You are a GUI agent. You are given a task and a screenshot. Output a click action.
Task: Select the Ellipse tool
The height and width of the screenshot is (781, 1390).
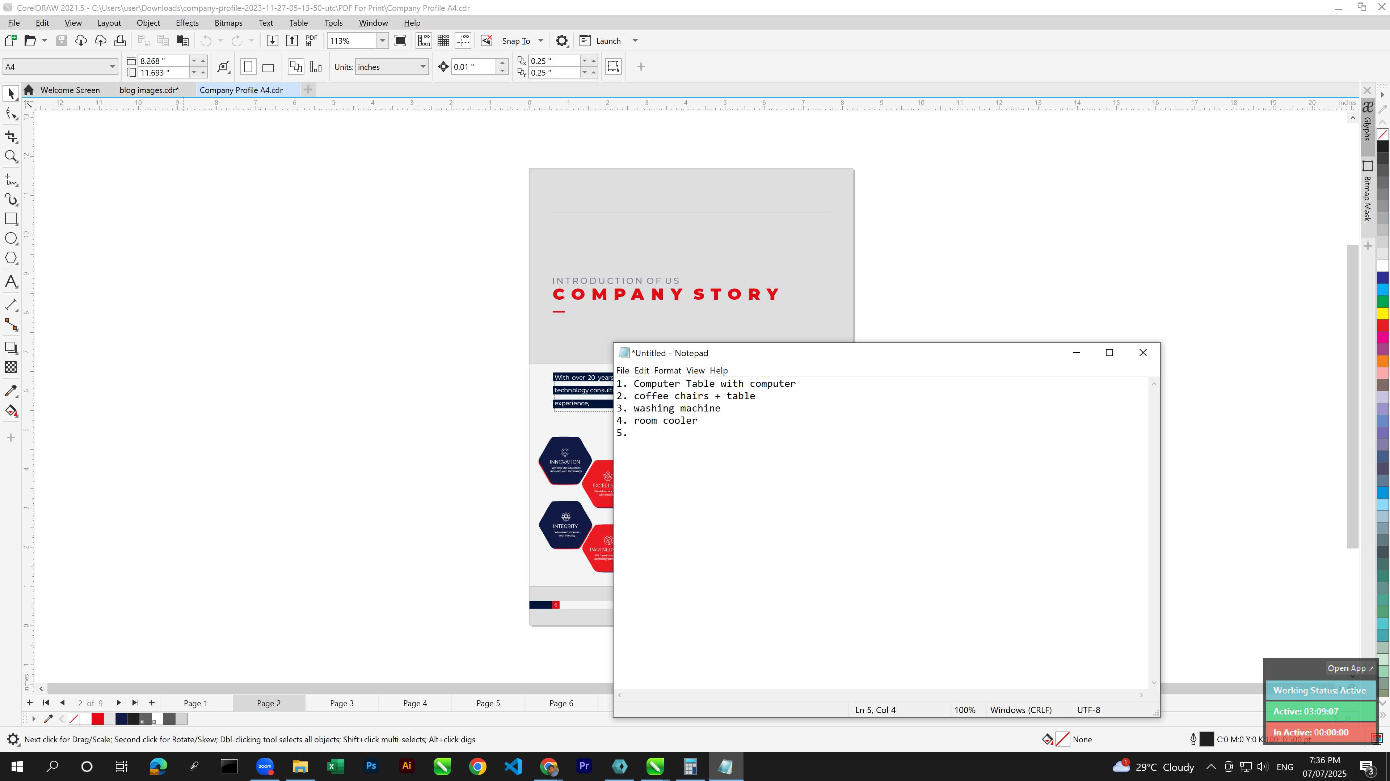pos(11,238)
